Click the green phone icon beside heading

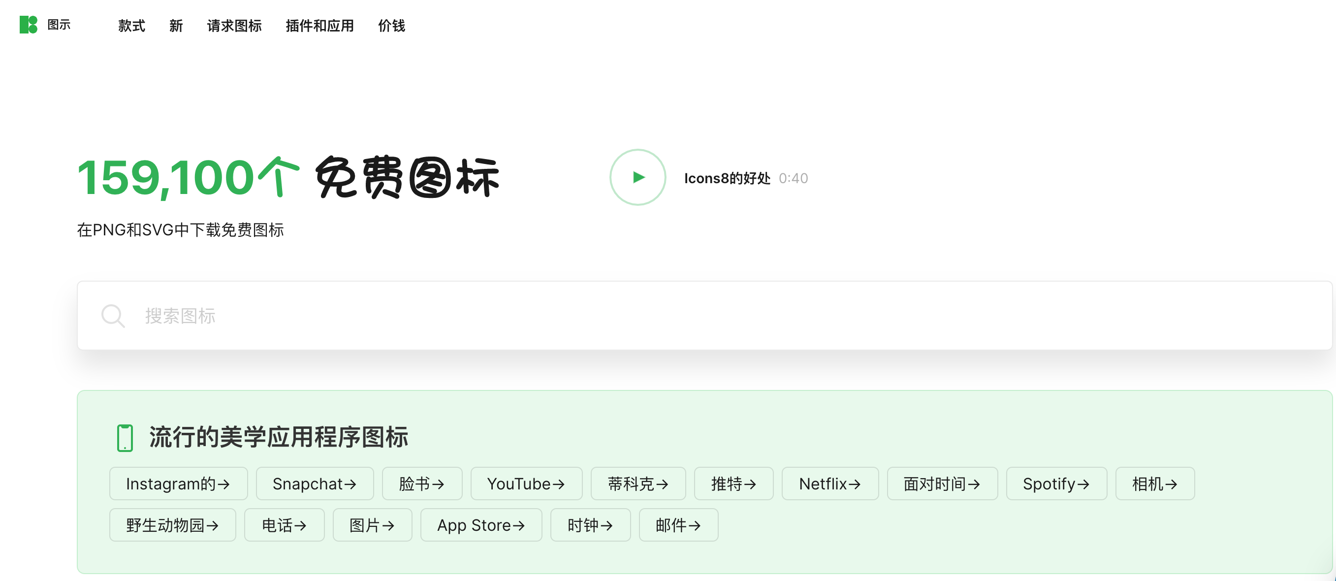[125, 437]
